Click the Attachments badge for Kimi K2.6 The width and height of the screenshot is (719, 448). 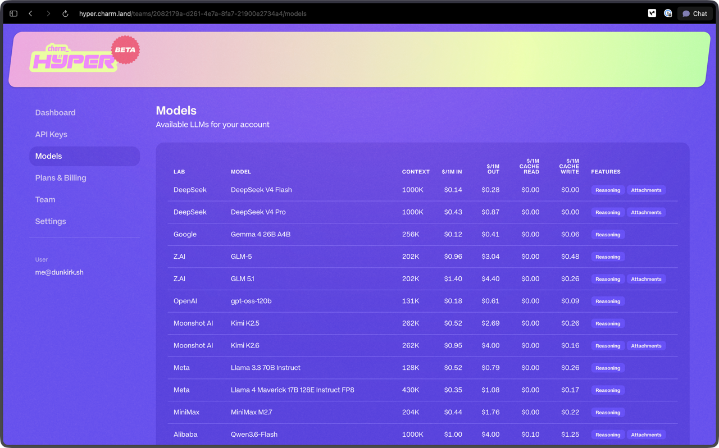tap(646, 346)
